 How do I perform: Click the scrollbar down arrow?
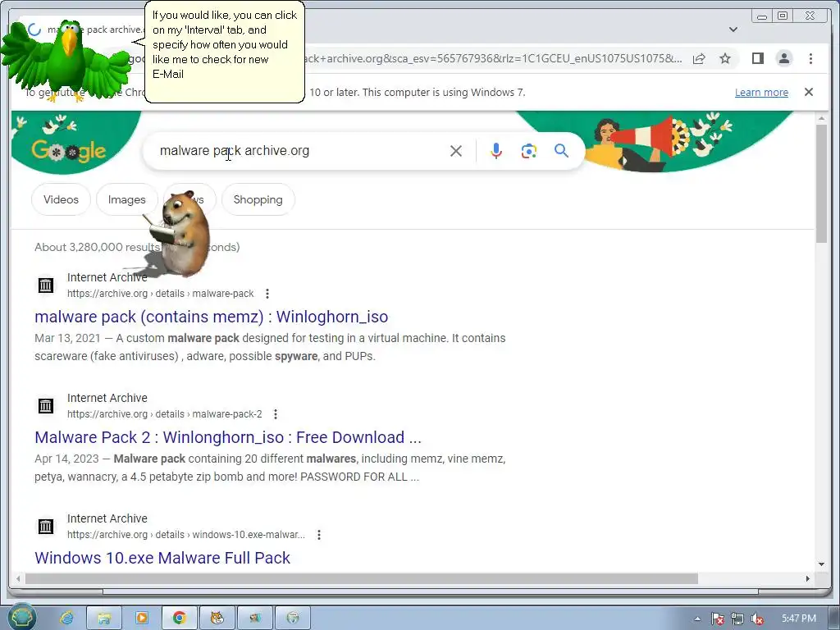(x=822, y=564)
